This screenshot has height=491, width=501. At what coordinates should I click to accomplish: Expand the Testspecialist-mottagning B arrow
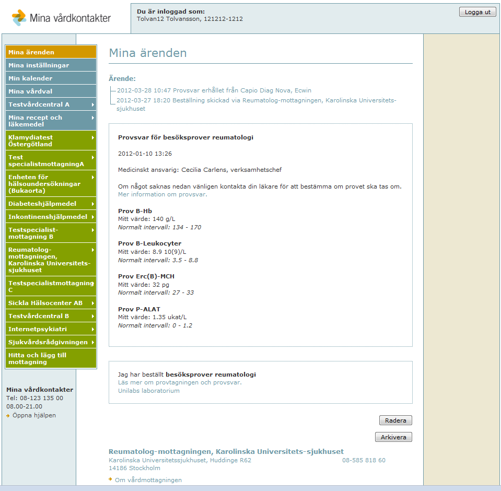[92, 230]
